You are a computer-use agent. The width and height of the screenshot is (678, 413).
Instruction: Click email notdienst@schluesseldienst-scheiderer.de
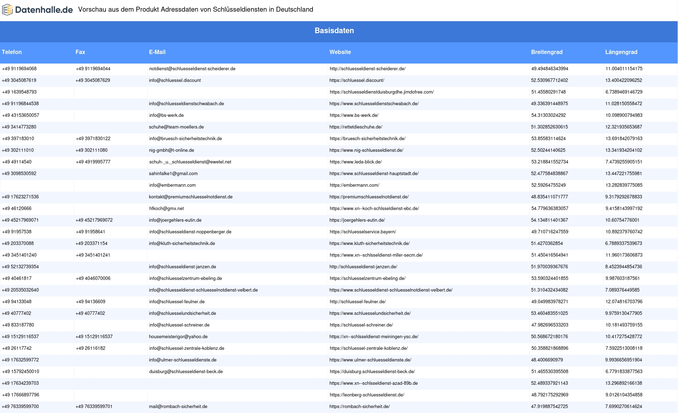[x=192, y=69]
